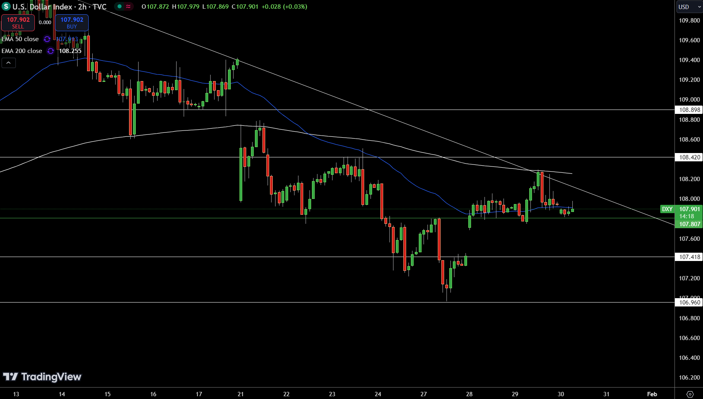Click the 107.807 green price label
703x399 pixels.
pyautogui.click(x=690, y=224)
